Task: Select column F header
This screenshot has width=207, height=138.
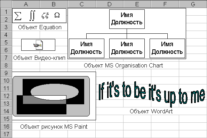Action: point(165,4)
